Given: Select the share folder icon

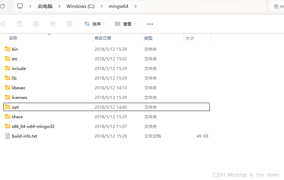Looking at the screenshot, I should coord(8,117).
